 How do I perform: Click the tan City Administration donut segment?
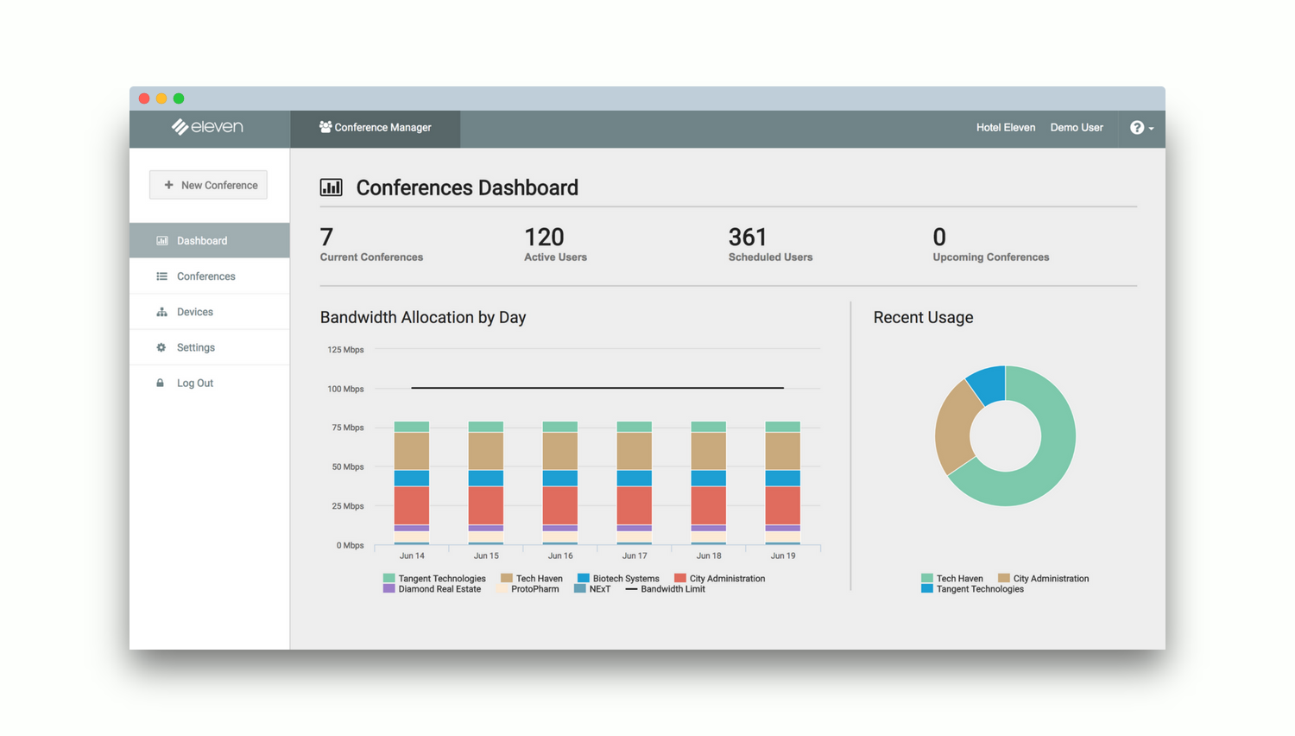(954, 428)
